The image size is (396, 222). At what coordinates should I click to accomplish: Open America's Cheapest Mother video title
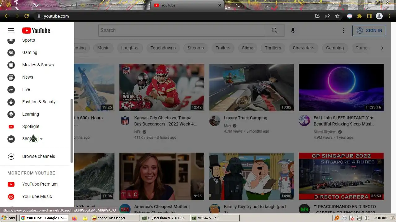pyautogui.click(x=161, y=209)
